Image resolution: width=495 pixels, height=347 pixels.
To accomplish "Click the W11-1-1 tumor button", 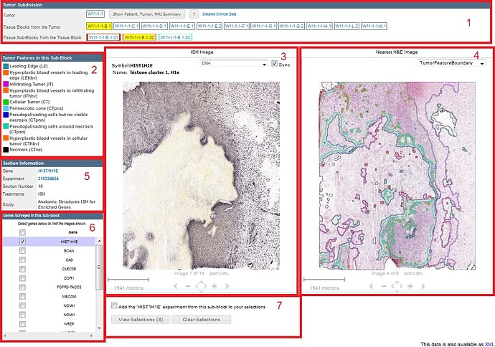I will point(95,14).
